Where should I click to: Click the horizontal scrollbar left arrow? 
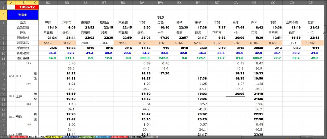point(243,137)
